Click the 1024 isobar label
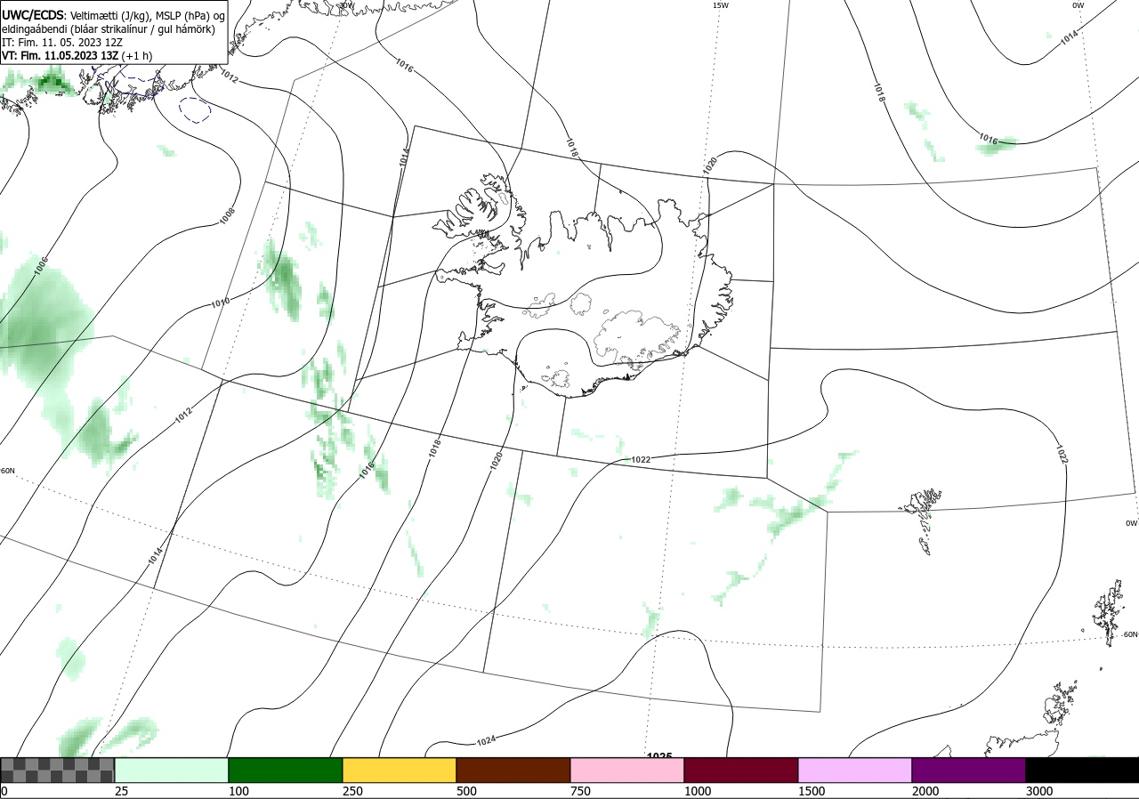The width and height of the screenshot is (1139, 799). [x=486, y=740]
